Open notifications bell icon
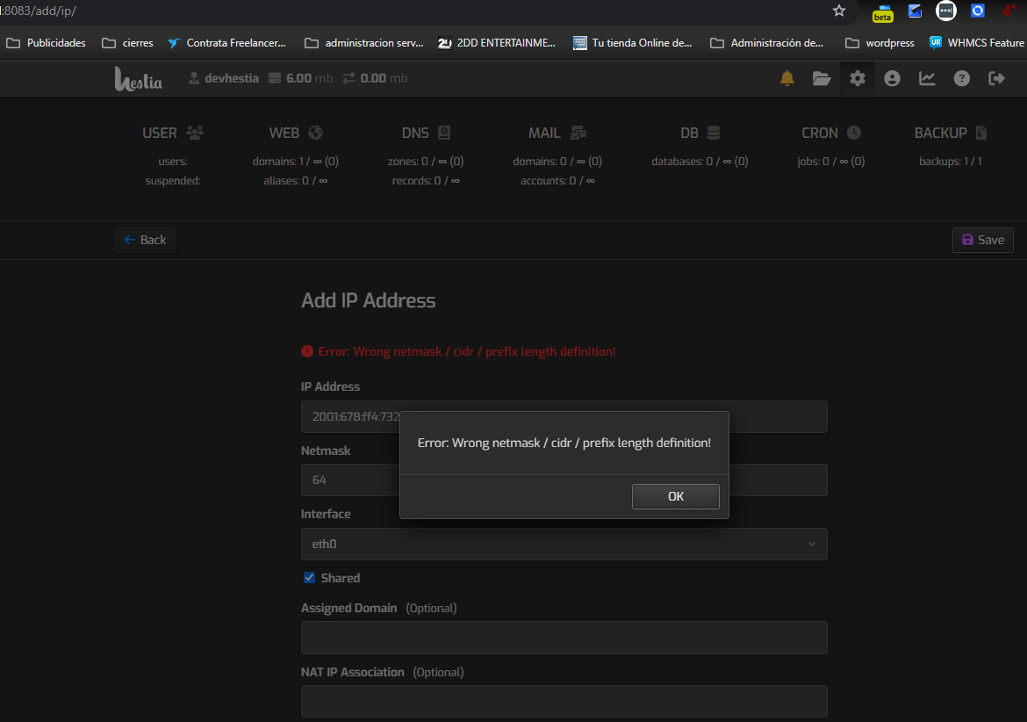Image resolution: width=1027 pixels, height=722 pixels. coord(786,79)
